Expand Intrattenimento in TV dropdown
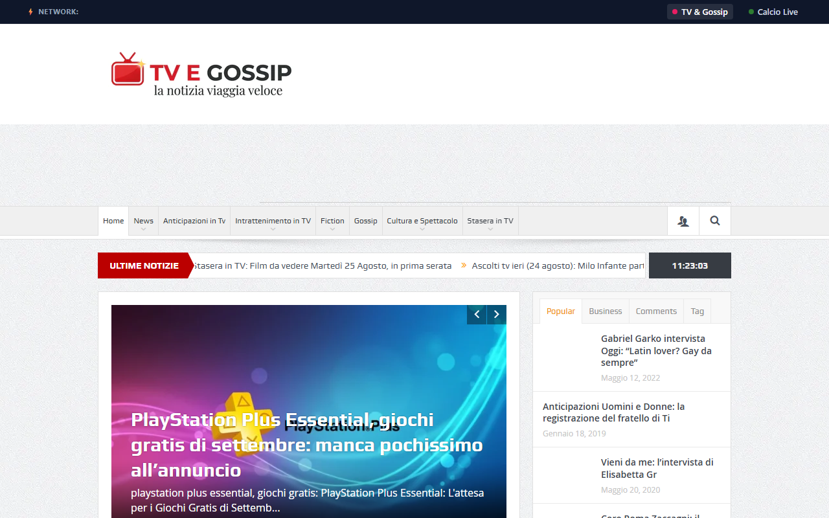Screen dimensions: 829x518 tap(273, 221)
